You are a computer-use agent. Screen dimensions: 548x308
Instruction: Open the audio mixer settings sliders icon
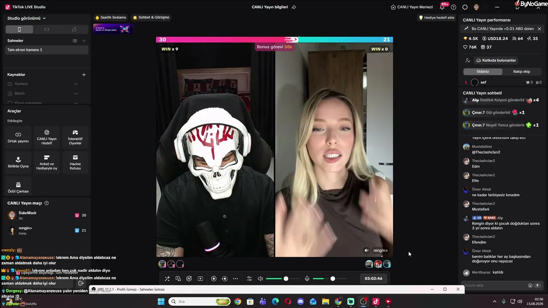[x=249, y=279]
